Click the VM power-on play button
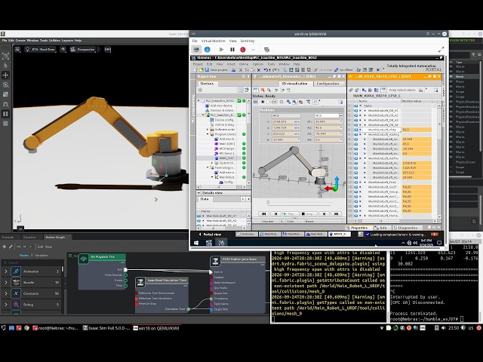Screen dimensions: 483x362 tap(221, 50)
